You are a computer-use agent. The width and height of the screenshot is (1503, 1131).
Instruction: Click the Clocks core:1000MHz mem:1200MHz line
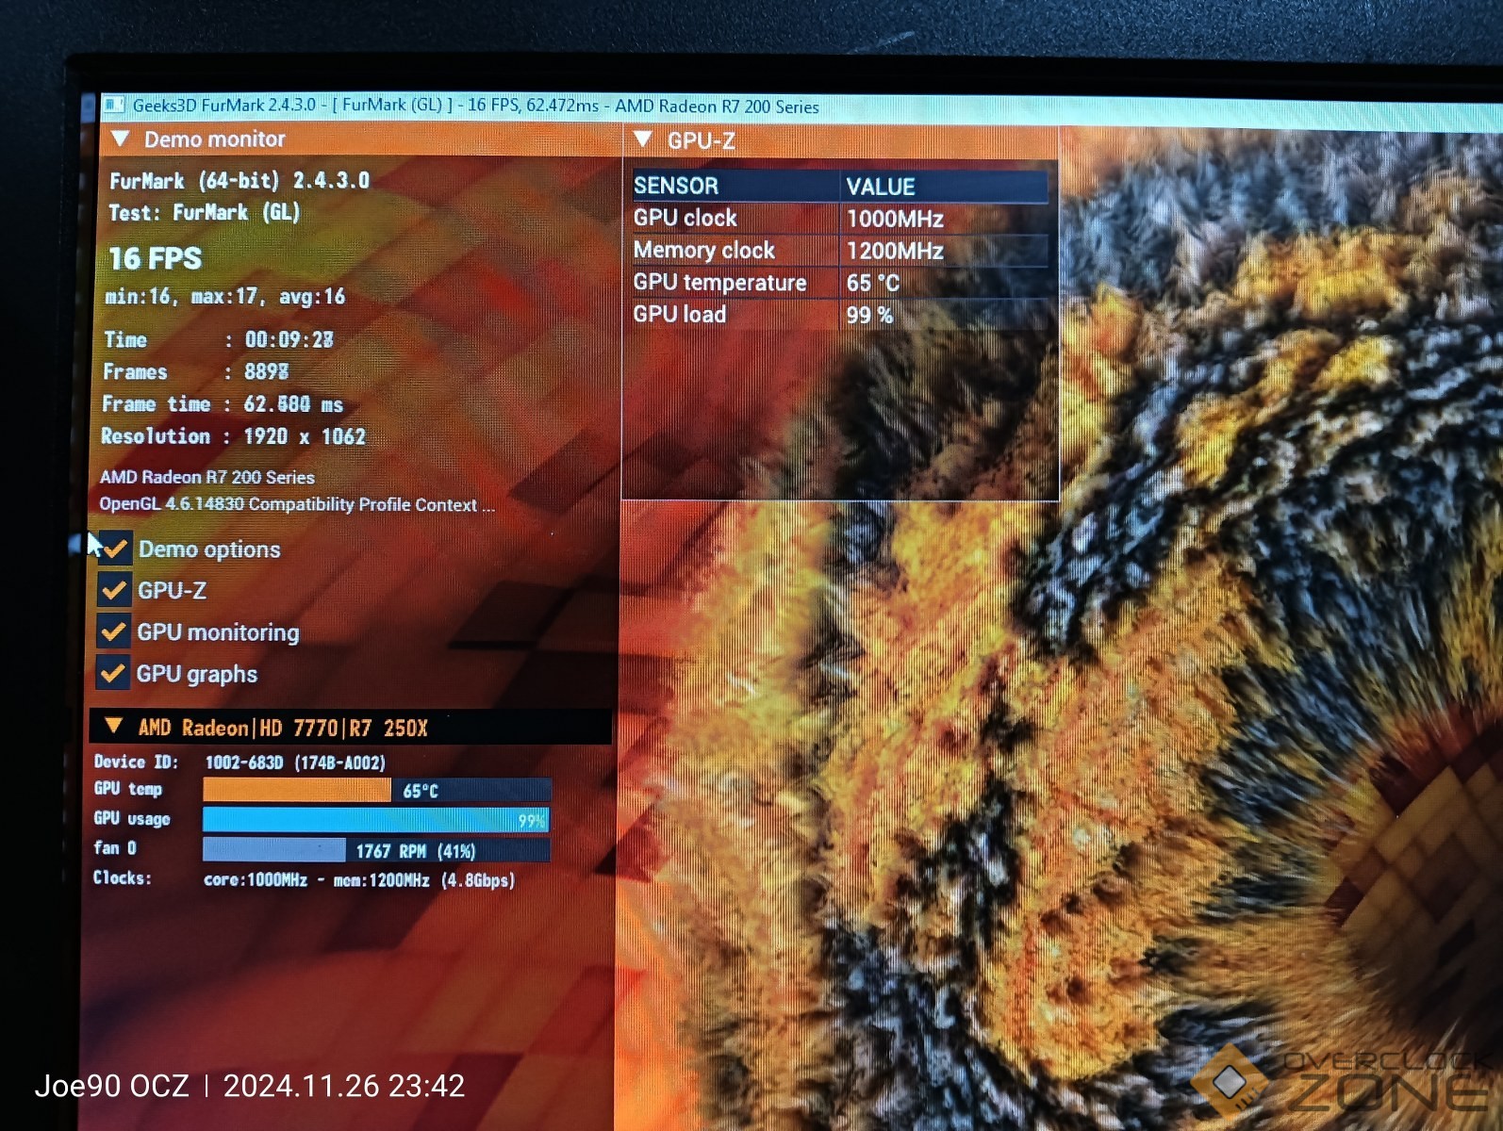tap(305, 879)
